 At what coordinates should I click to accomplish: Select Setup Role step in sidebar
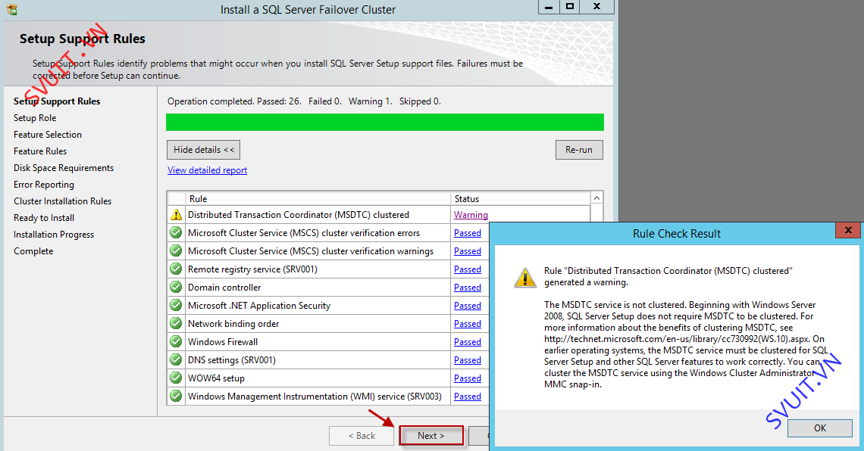tap(35, 118)
